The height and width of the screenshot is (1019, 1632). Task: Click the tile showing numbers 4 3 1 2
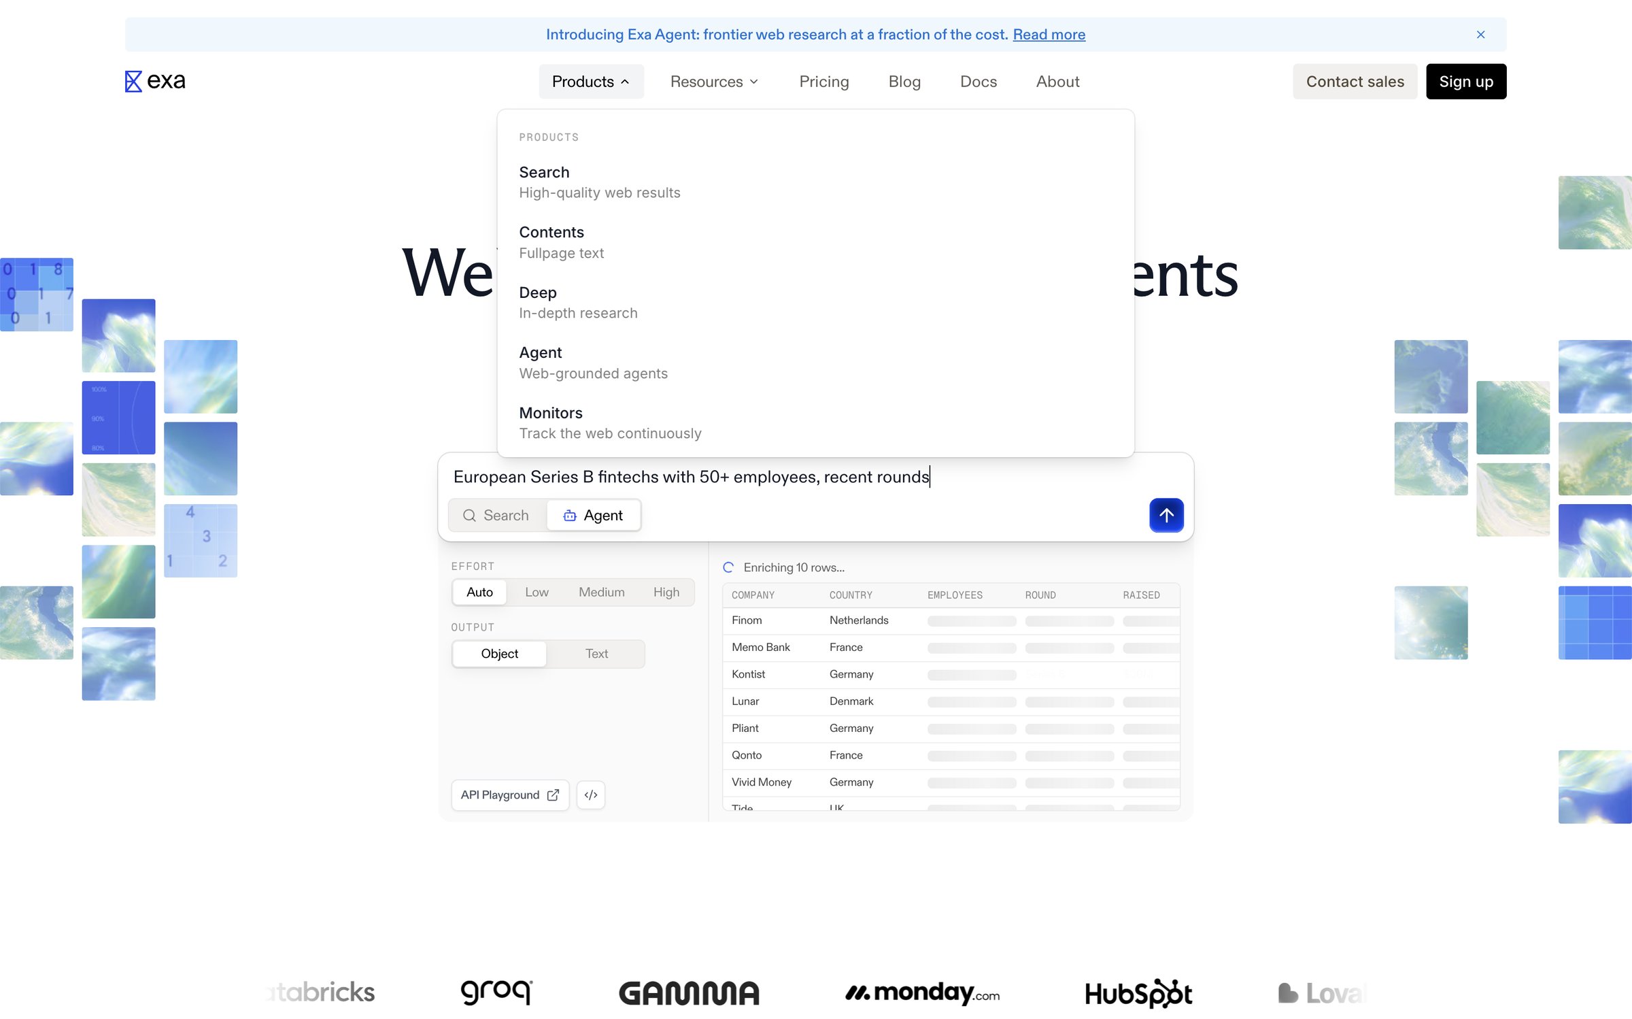coord(201,541)
